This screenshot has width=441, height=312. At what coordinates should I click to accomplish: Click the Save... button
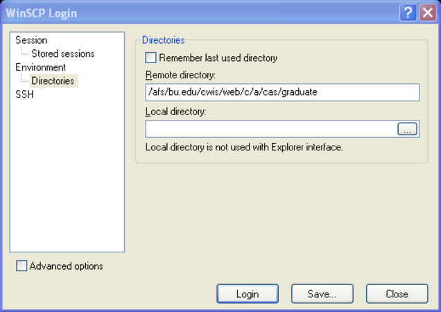coord(322,294)
